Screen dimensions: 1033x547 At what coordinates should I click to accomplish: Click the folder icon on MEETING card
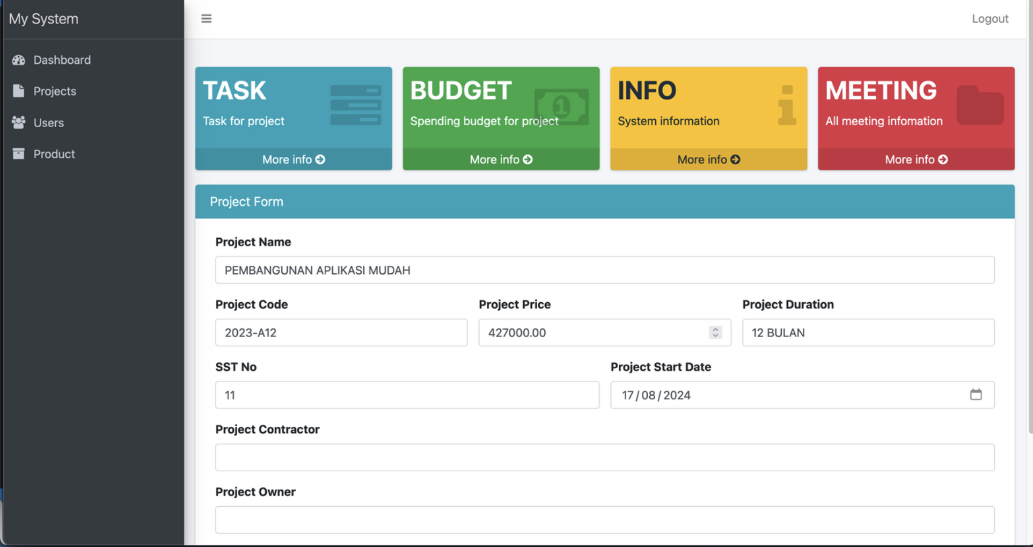pos(980,104)
